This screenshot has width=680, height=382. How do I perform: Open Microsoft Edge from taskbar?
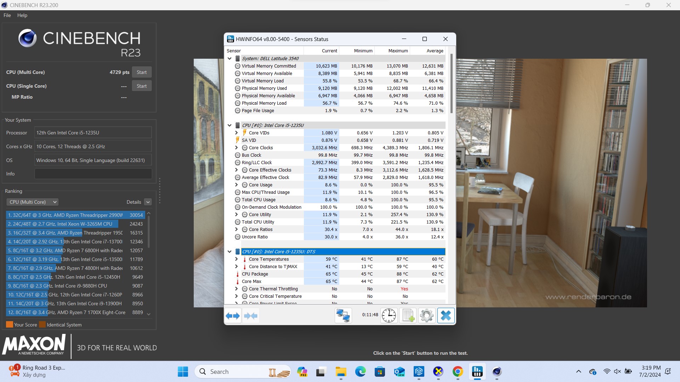361,372
